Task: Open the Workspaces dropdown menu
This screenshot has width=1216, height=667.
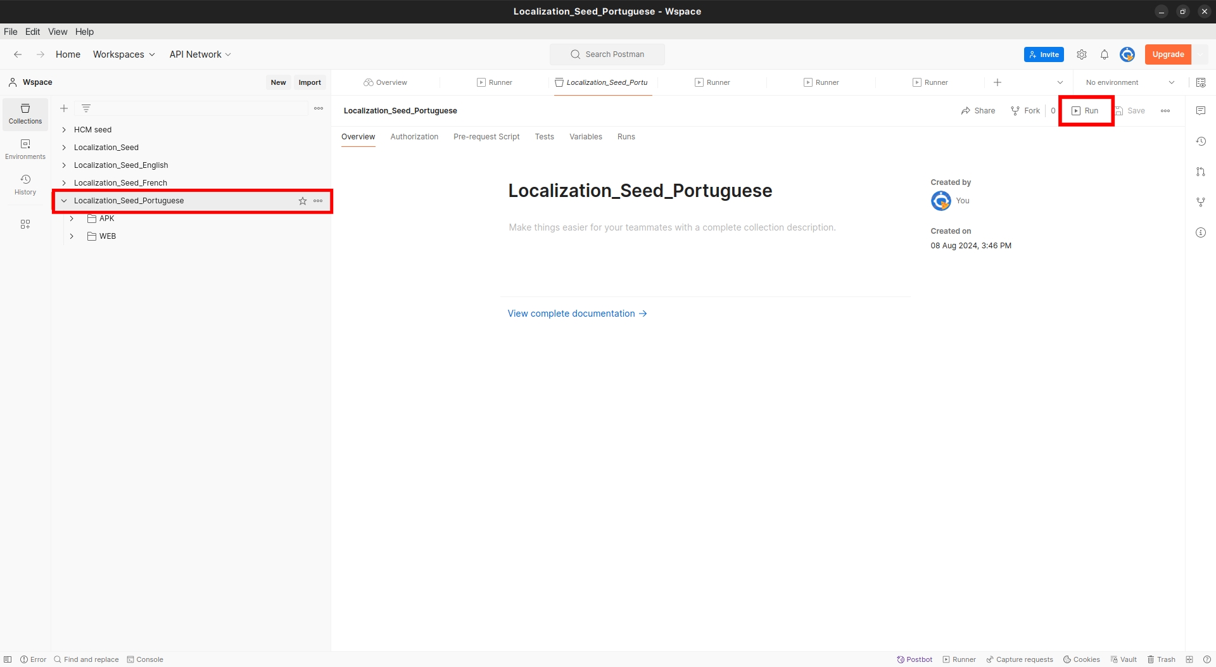Action: click(123, 54)
